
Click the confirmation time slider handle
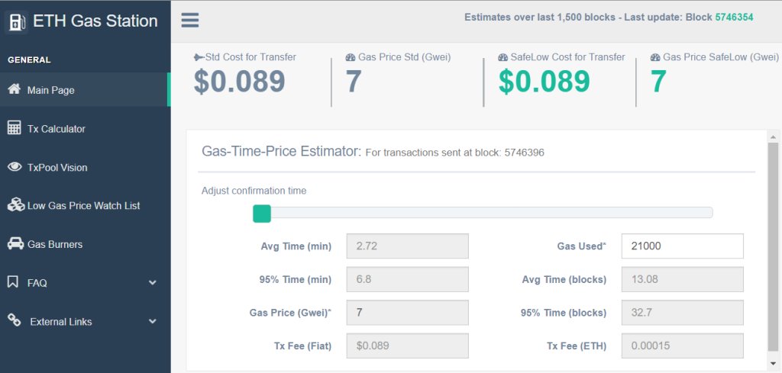262,214
